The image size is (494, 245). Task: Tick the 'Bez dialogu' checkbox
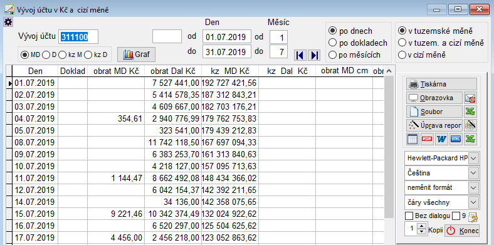409,216
